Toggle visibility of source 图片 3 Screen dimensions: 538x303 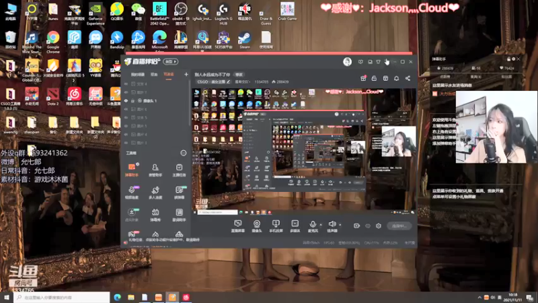pyautogui.click(x=126, y=143)
